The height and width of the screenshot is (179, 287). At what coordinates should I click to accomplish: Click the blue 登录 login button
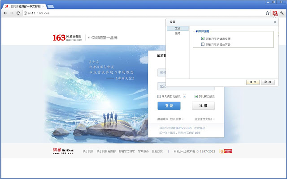[x=169, y=106]
